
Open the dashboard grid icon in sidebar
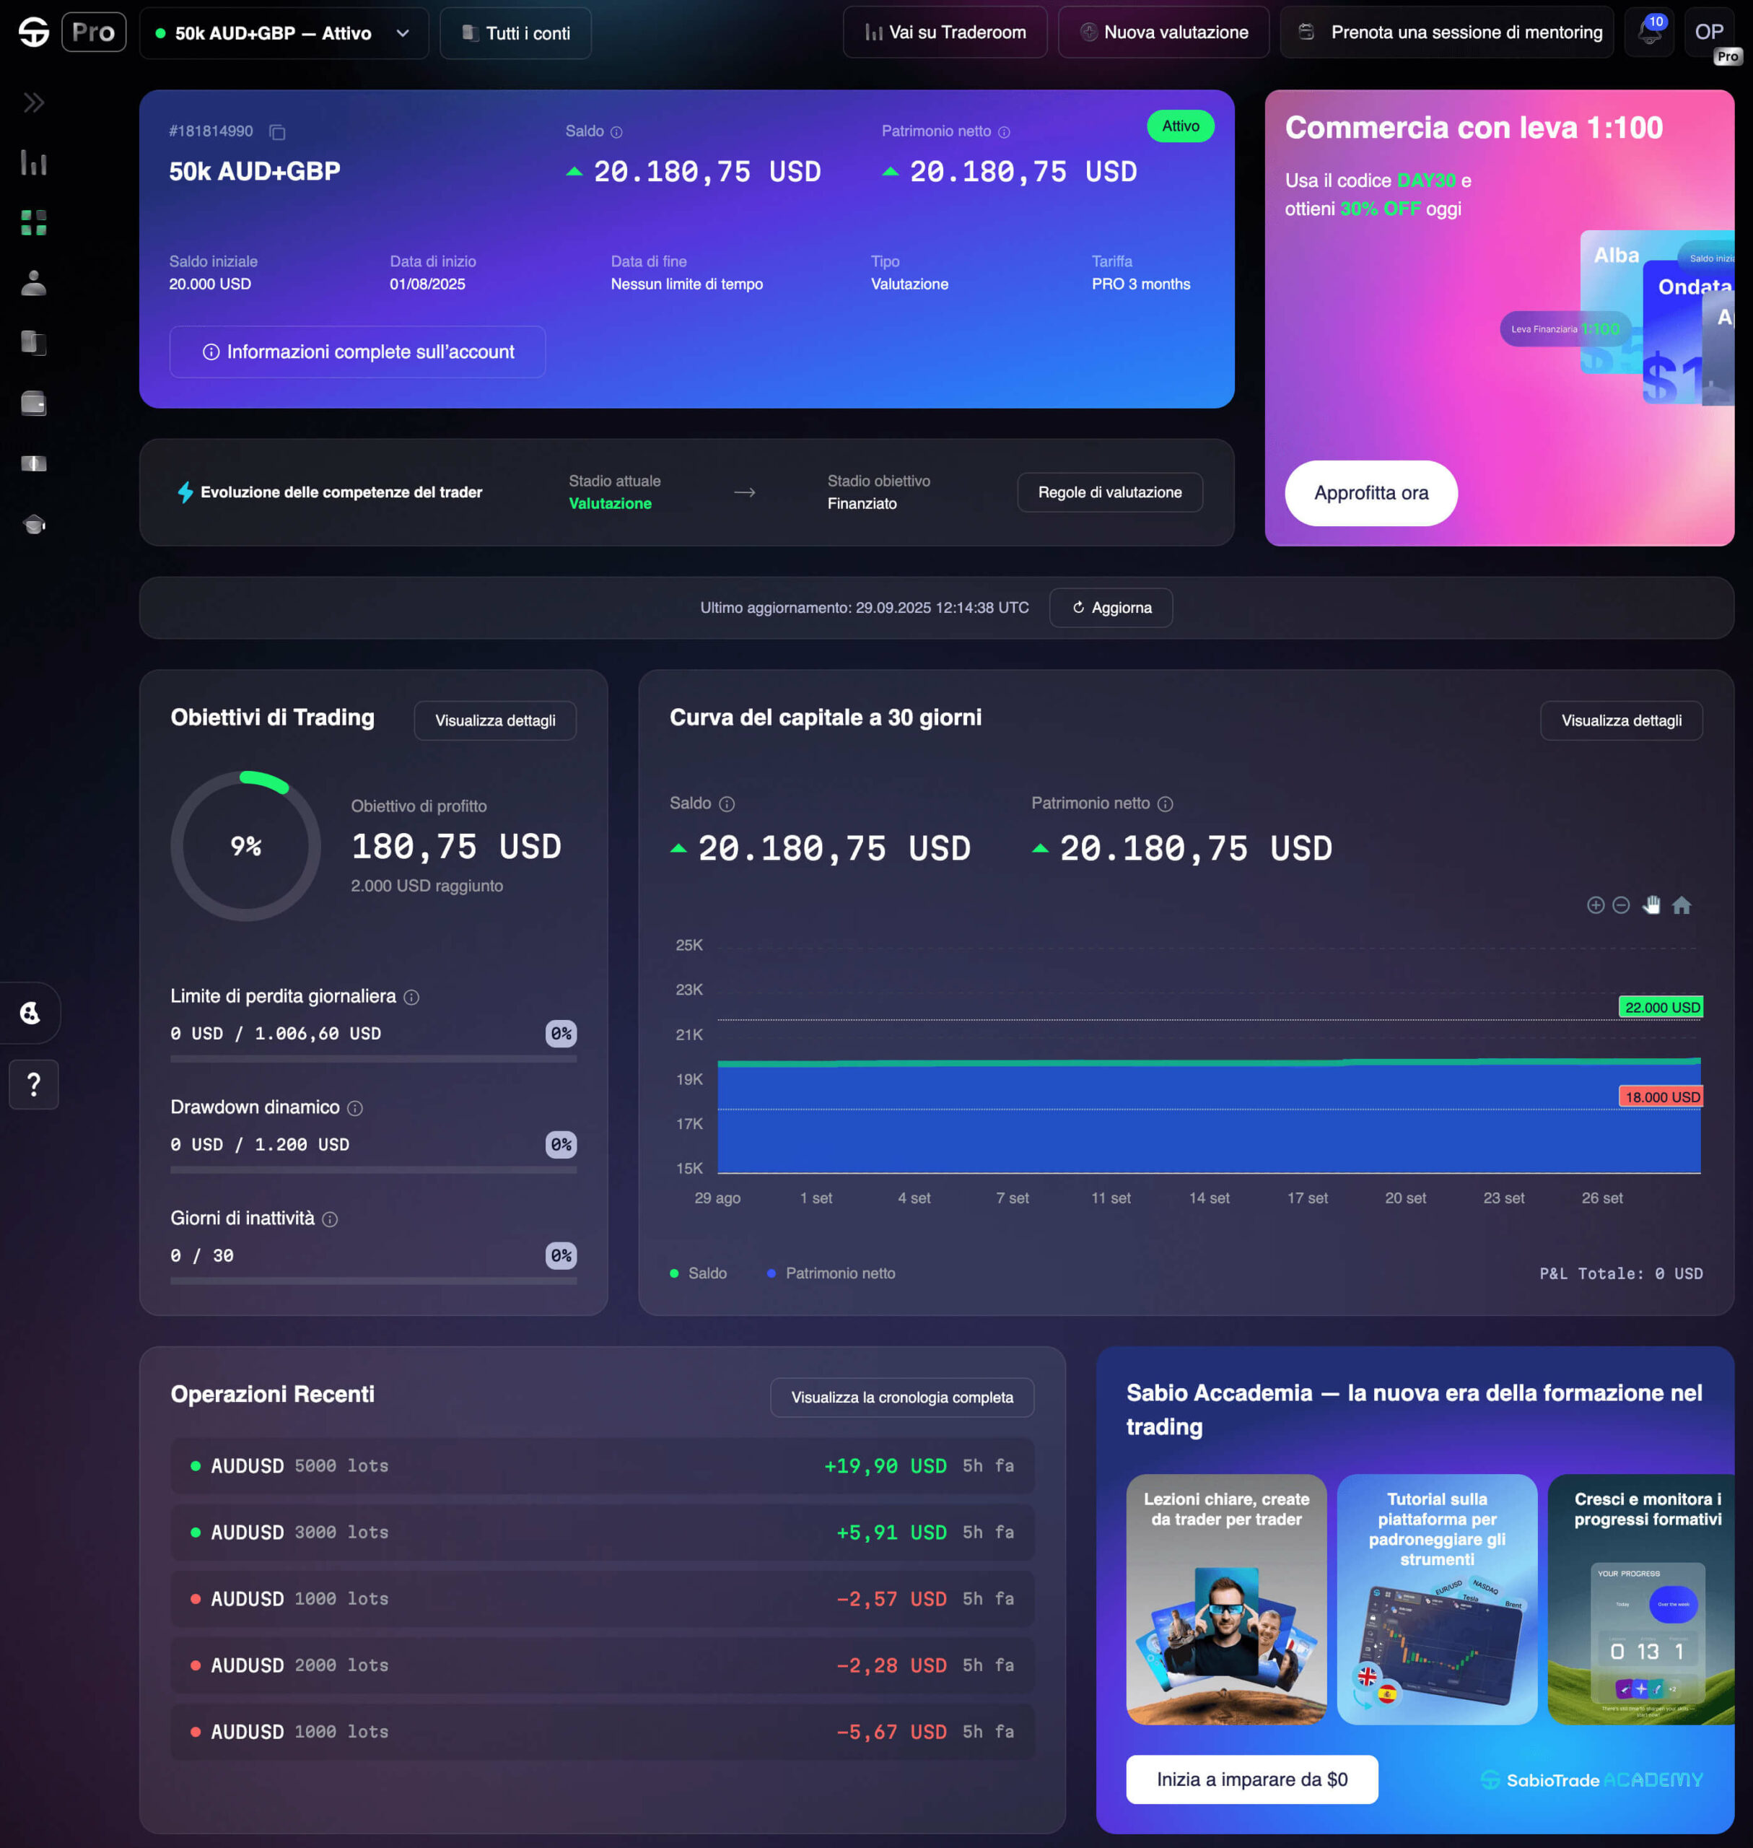pos(34,222)
